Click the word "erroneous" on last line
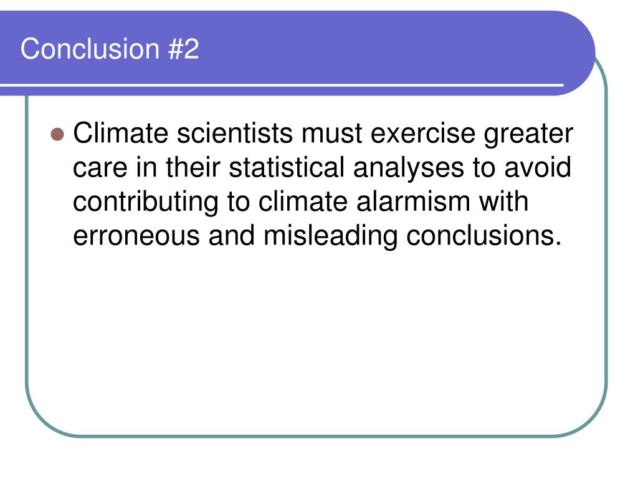The image size is (638, 479). [136, 235]
